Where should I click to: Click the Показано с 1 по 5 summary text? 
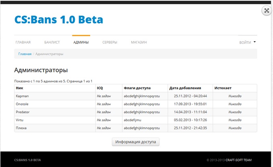[53, 81]
